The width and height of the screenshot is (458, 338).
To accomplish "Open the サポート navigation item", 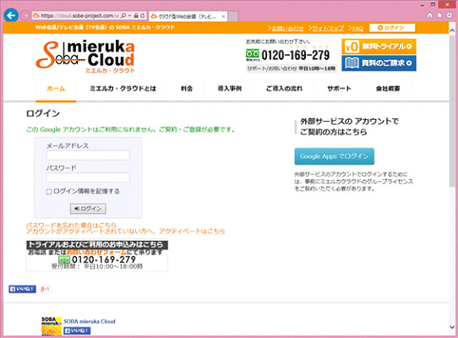I will pos(339,89).
